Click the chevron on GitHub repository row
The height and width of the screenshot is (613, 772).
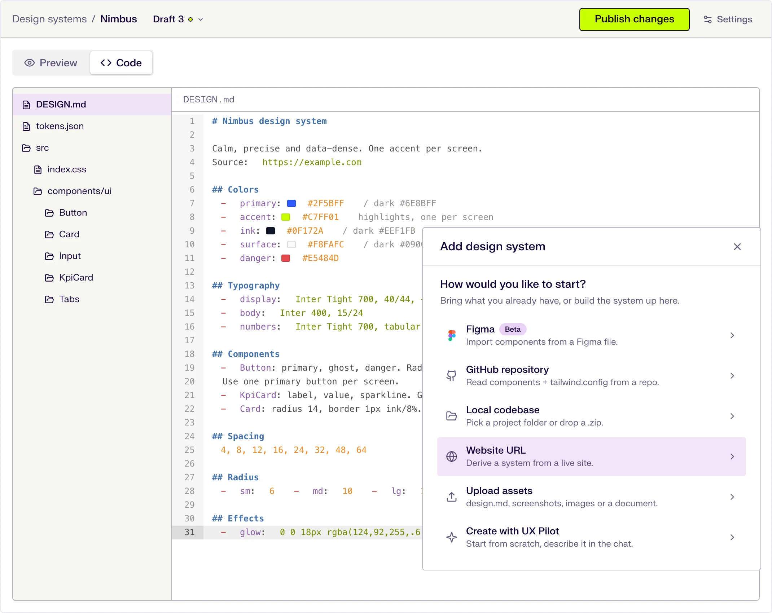coord(732,376)
